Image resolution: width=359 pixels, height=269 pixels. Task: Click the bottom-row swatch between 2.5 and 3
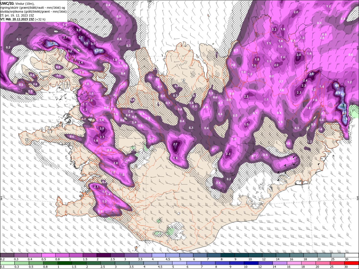(x=107, y=263)
